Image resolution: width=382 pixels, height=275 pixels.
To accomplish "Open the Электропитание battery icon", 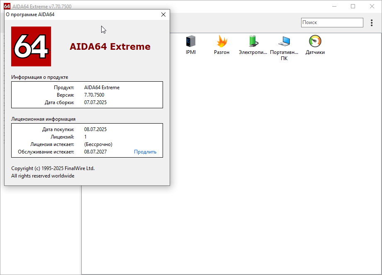I will [x=253, y=41].
